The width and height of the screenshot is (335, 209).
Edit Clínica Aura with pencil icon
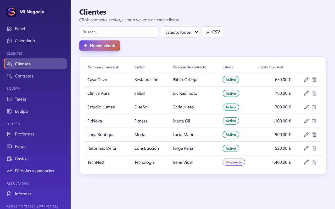(306, 93)
